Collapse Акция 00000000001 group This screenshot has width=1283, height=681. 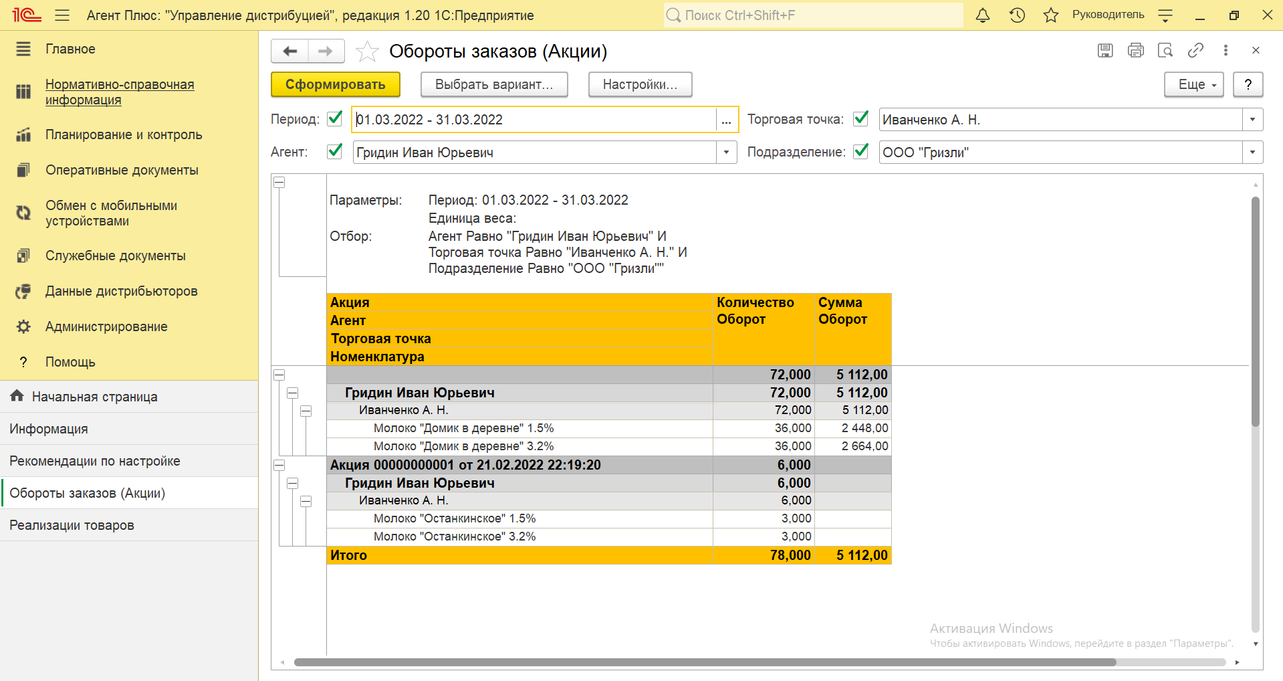(x=279, y=465)
